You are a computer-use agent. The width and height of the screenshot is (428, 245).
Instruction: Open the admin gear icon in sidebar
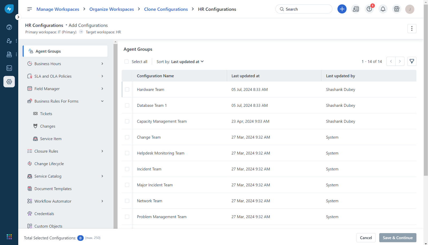click(x=9, y=82)
